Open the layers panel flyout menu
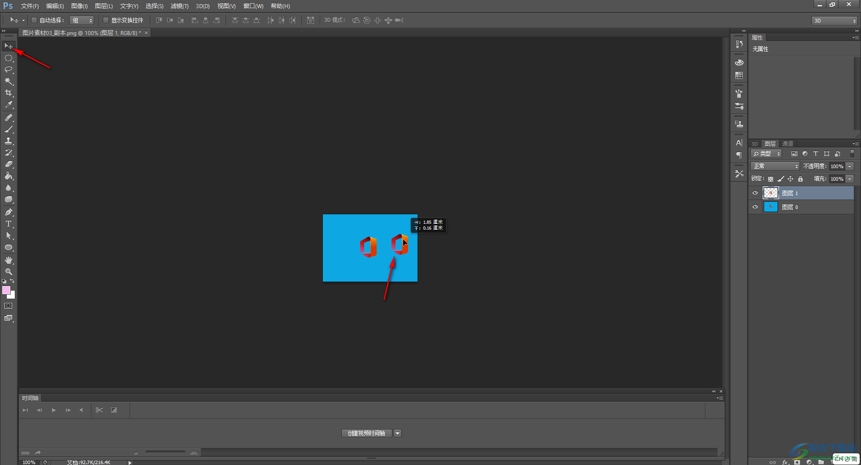Screen dimensions: 861x465 click(856, 143)
